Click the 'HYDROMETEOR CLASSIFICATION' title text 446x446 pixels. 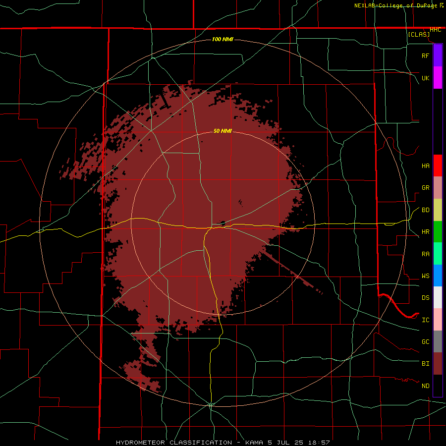tap(174, 443)
